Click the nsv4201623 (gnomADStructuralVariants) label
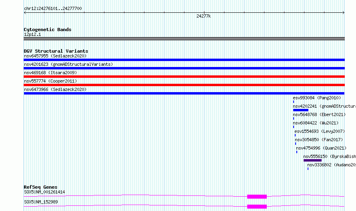Screen dimensions: 356x211 [x=68, y=64]
